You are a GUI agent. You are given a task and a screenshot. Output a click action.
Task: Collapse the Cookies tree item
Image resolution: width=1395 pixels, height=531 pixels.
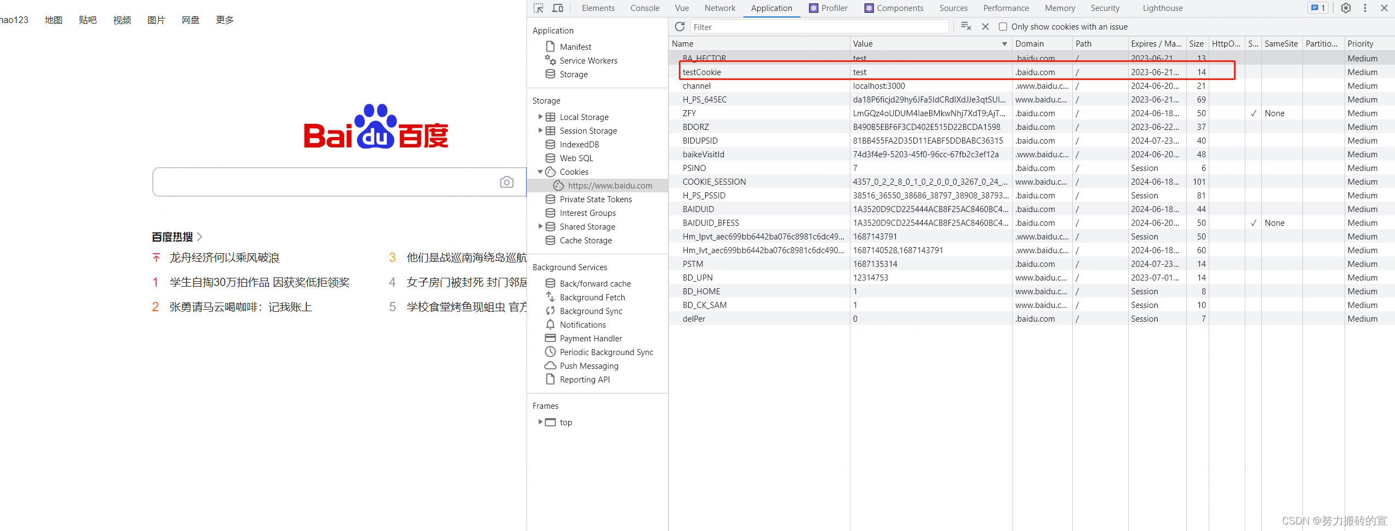541,172
